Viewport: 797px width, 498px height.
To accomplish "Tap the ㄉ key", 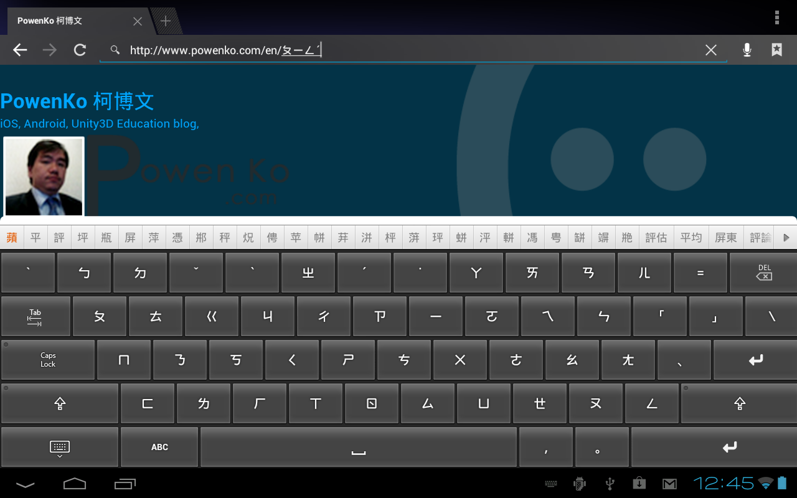I will [x=140, y=273].
